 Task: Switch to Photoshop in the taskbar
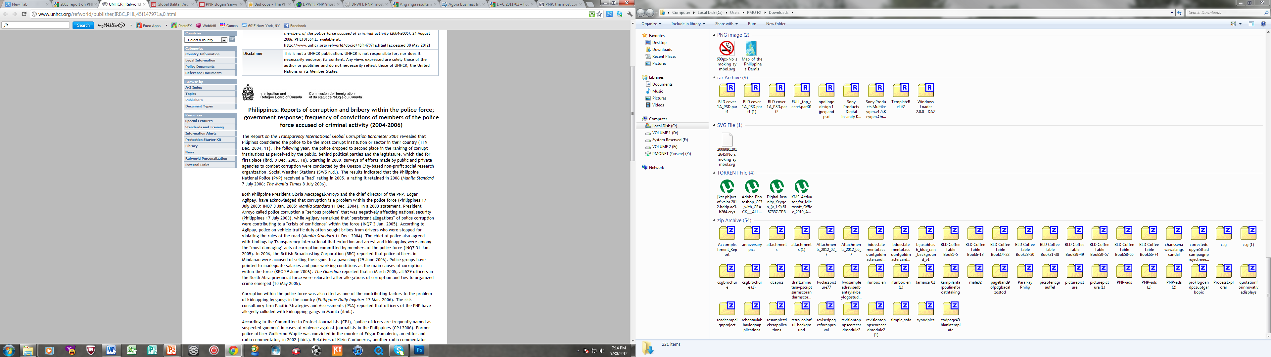pyautogui.click(x=419, y=350)
